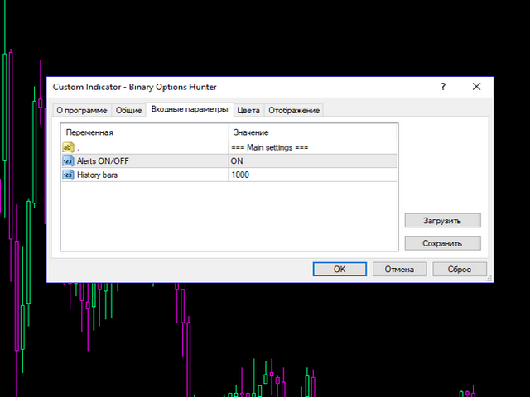Click the Значение column header

click(312, 132)
